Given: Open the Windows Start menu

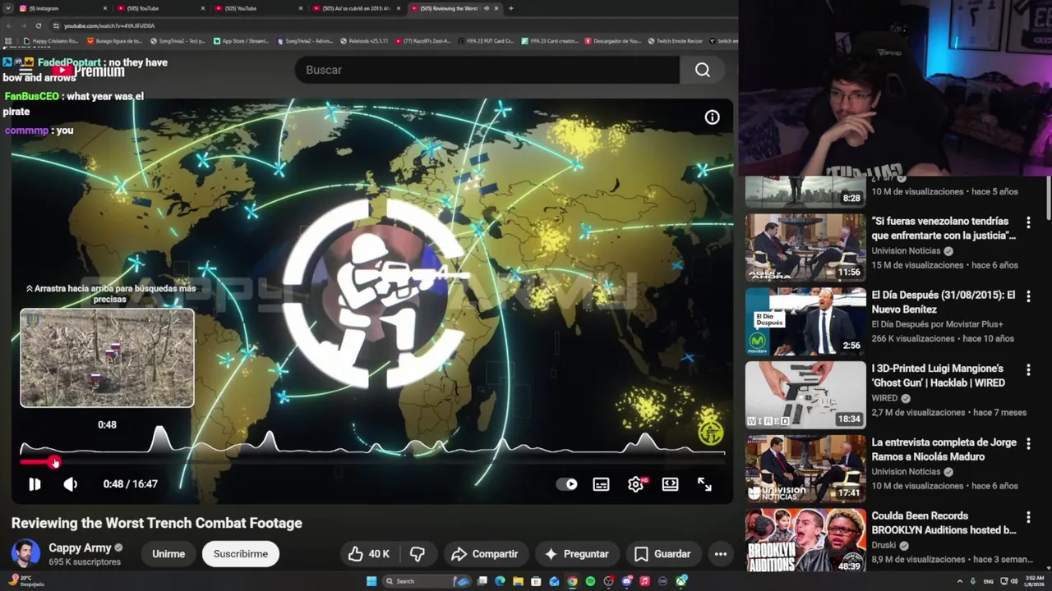Looking at the screenshot, I should (371, 581).
